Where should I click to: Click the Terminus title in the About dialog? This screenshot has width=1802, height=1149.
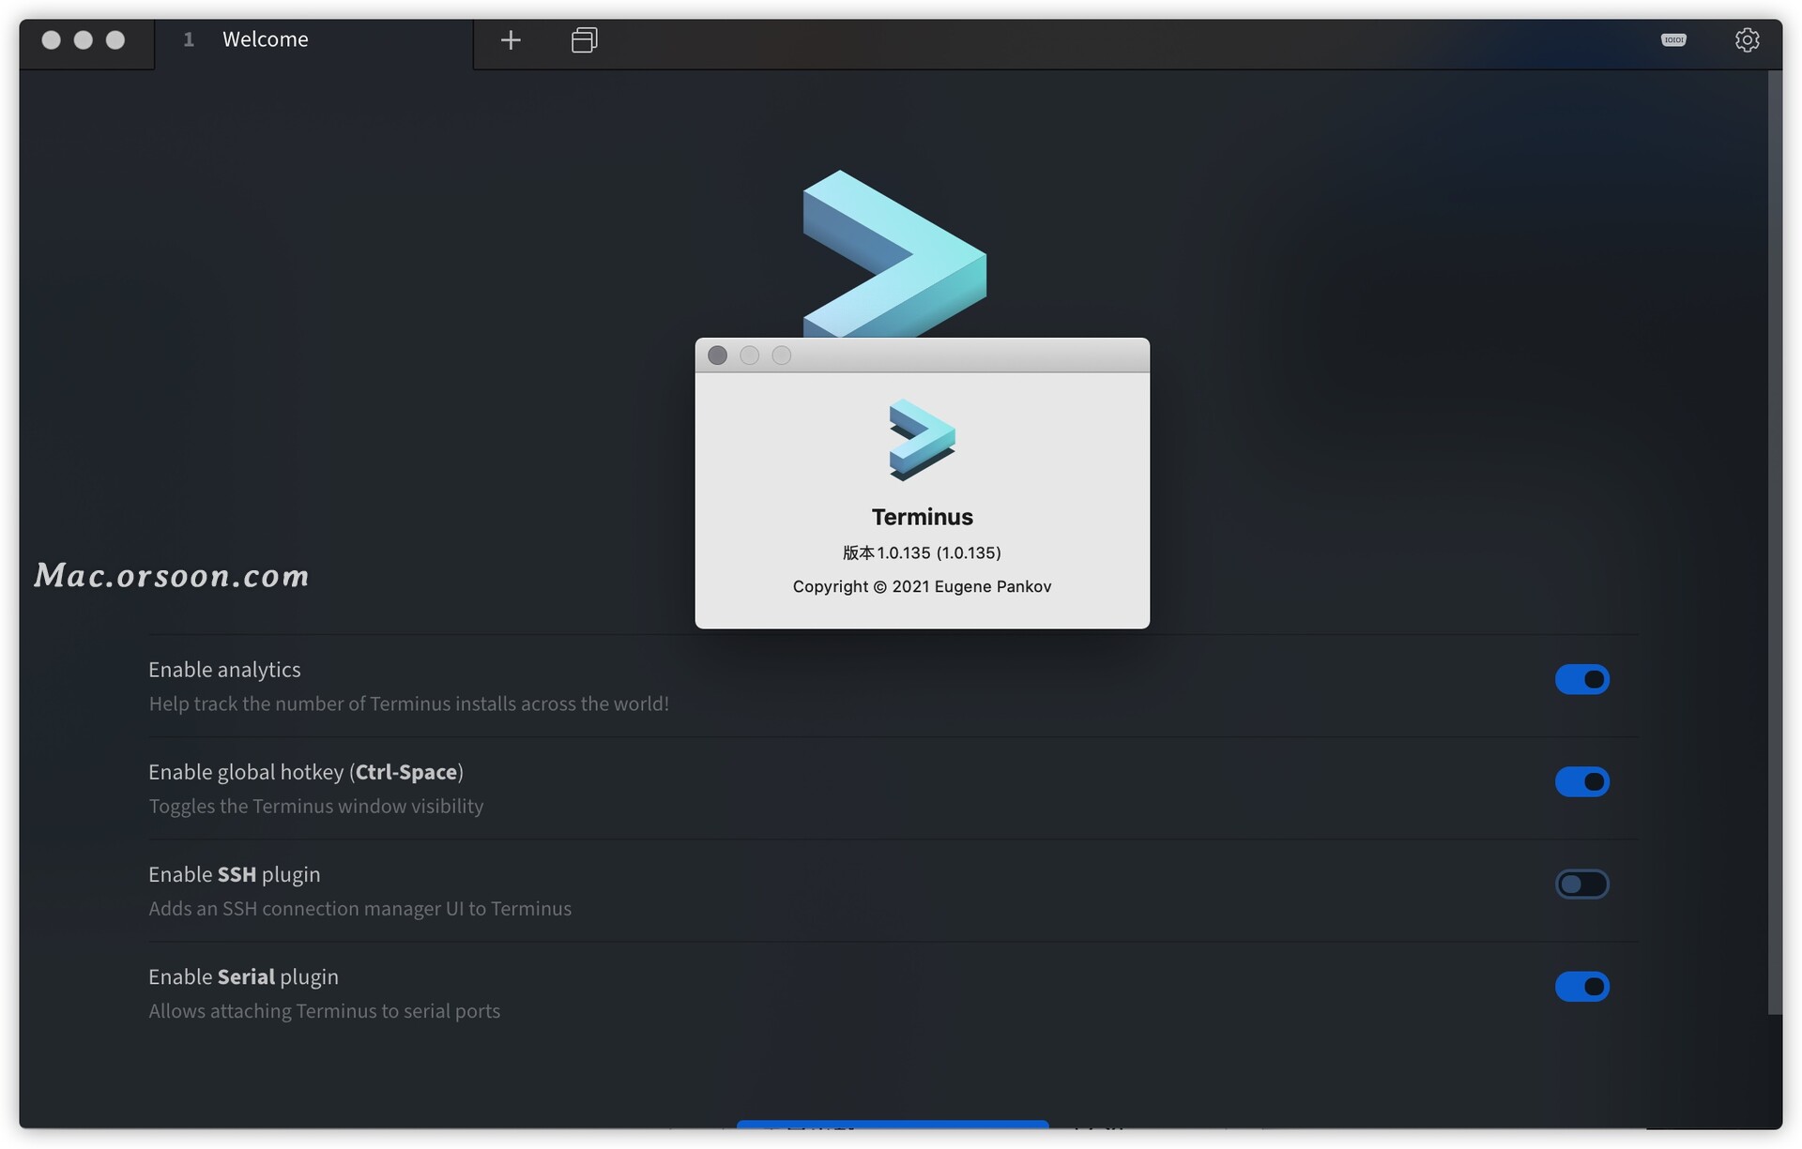point(922,516)
